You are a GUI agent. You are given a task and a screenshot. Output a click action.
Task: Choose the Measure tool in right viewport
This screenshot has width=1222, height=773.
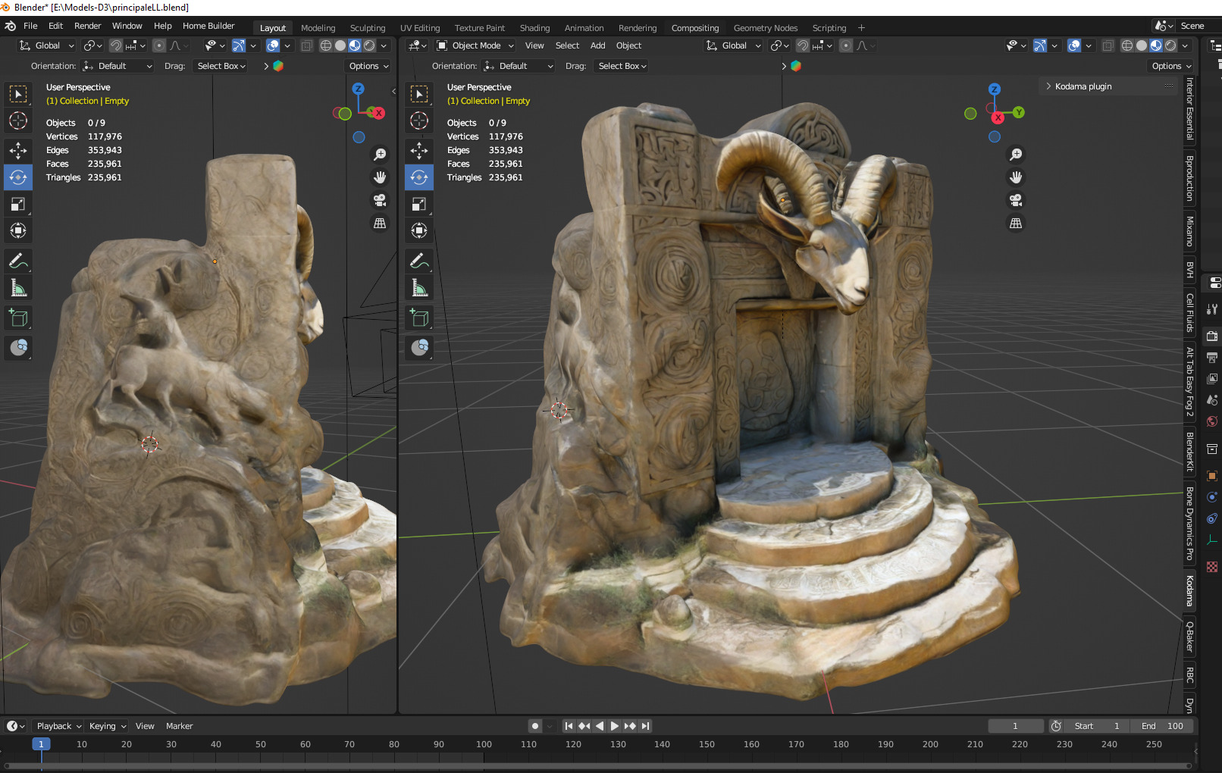419,288
